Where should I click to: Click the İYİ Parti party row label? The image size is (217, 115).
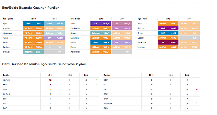pos(6,94)
